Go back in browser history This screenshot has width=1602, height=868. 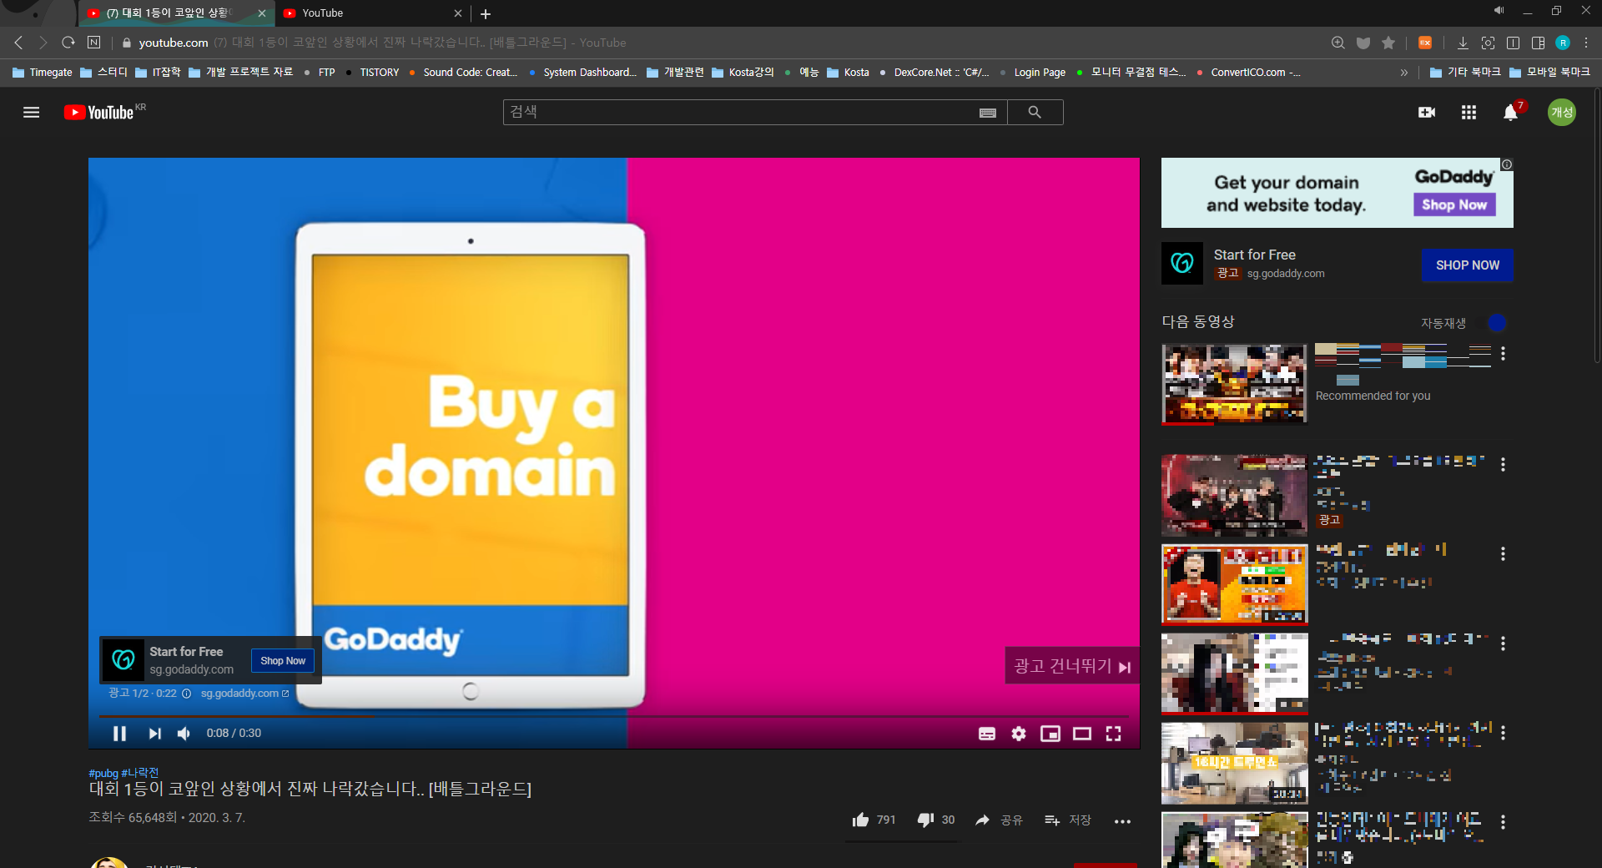tap(18, 43)
